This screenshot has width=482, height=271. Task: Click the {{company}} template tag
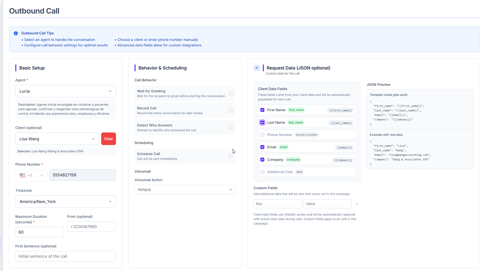pos(343,160)
